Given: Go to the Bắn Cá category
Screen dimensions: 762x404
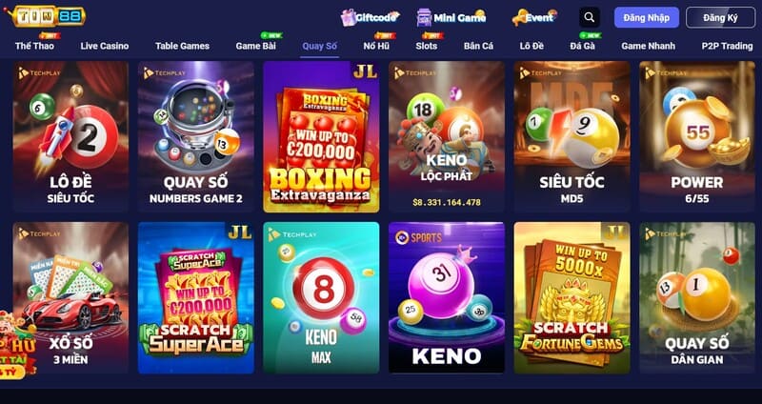Looking at the screenshot, I should pos(478,46).
